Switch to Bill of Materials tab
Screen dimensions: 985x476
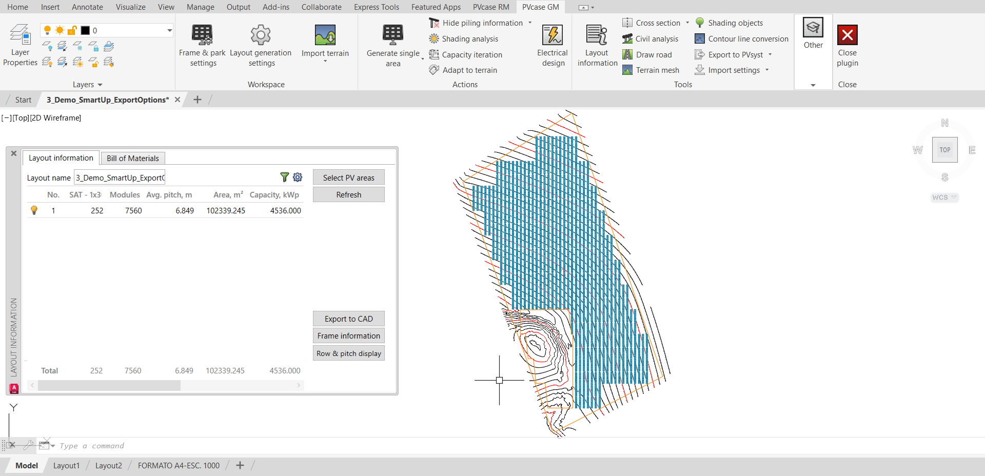click(133, 158)
